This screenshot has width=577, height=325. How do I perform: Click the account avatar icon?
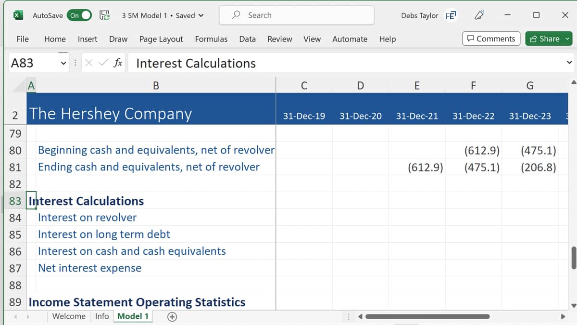(x=451, y=15)
